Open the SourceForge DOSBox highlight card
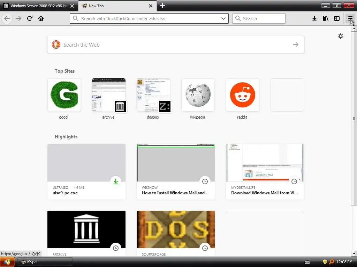Viewport: 357px width, 267px height. [x=176, y=234]
